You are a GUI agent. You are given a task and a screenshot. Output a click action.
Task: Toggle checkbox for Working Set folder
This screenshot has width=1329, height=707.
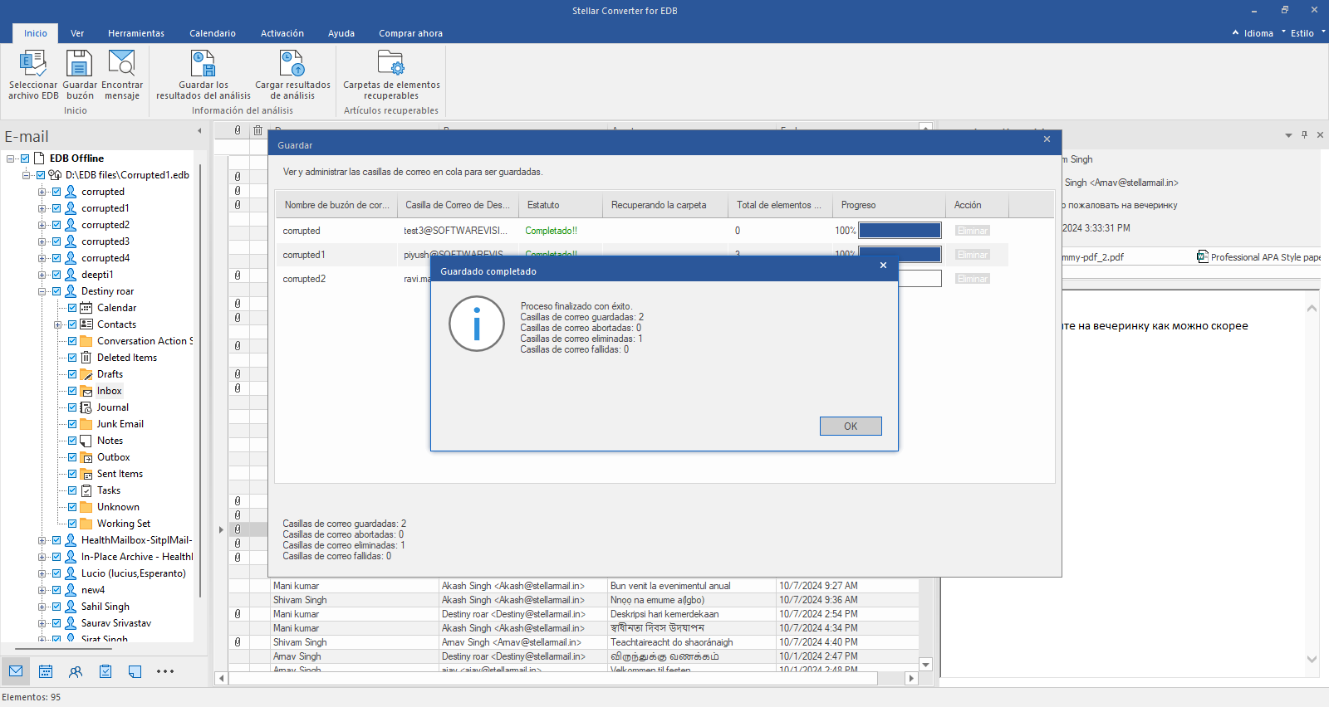coord(72,524)
